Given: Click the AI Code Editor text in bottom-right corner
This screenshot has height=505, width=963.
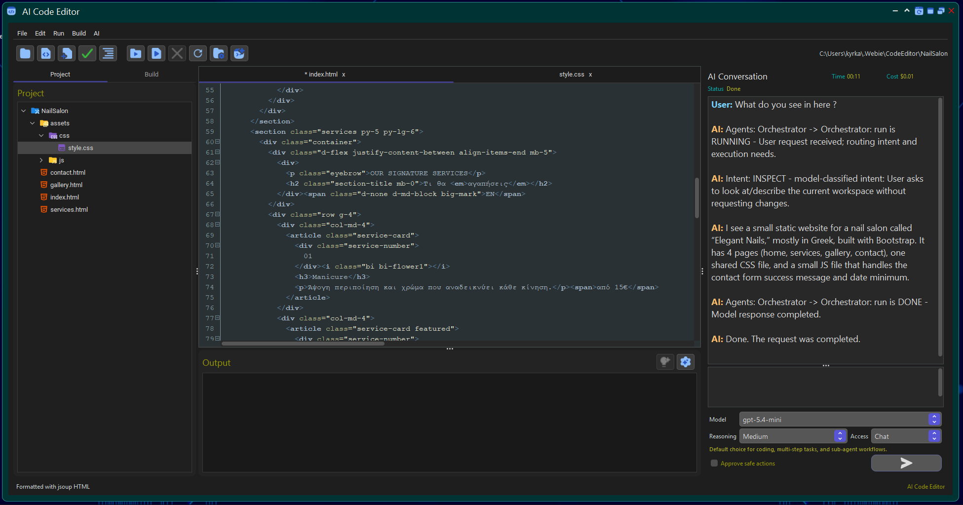Looking at the screenshot, I should coord(926,487).
